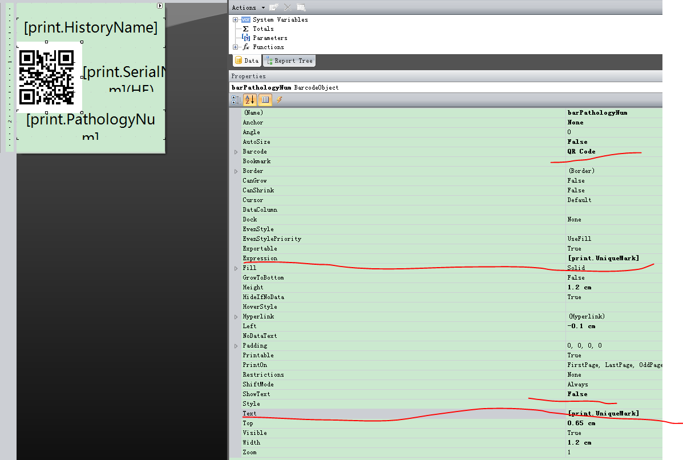Select the Functions fx icon
The image size is (683, 460).
point(246,47)
